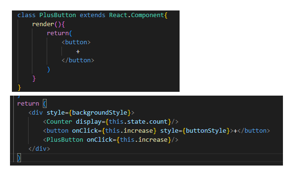
Task: Click the 'backgroundStyle' variable name
Action: point(100,113)
